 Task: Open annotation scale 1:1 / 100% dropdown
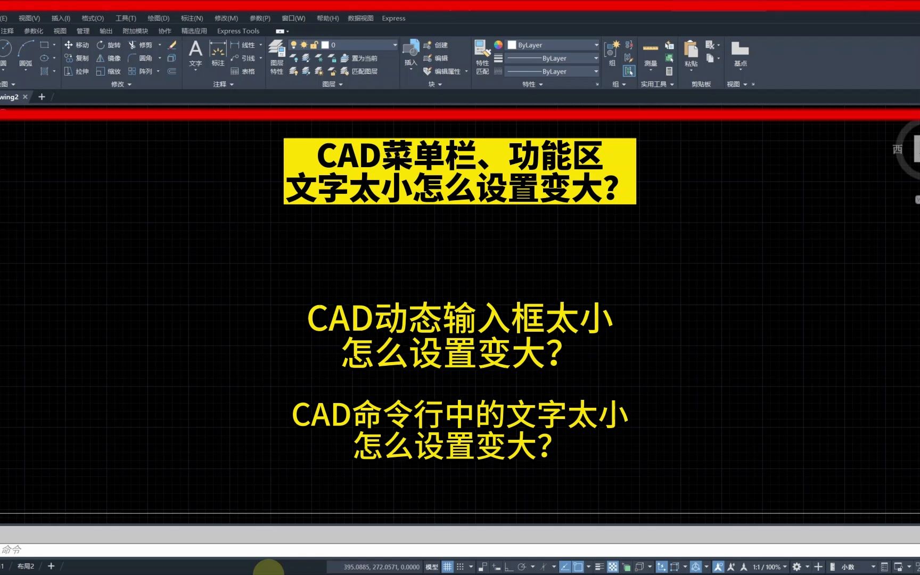pyautogui.click(x=769, y=567)
